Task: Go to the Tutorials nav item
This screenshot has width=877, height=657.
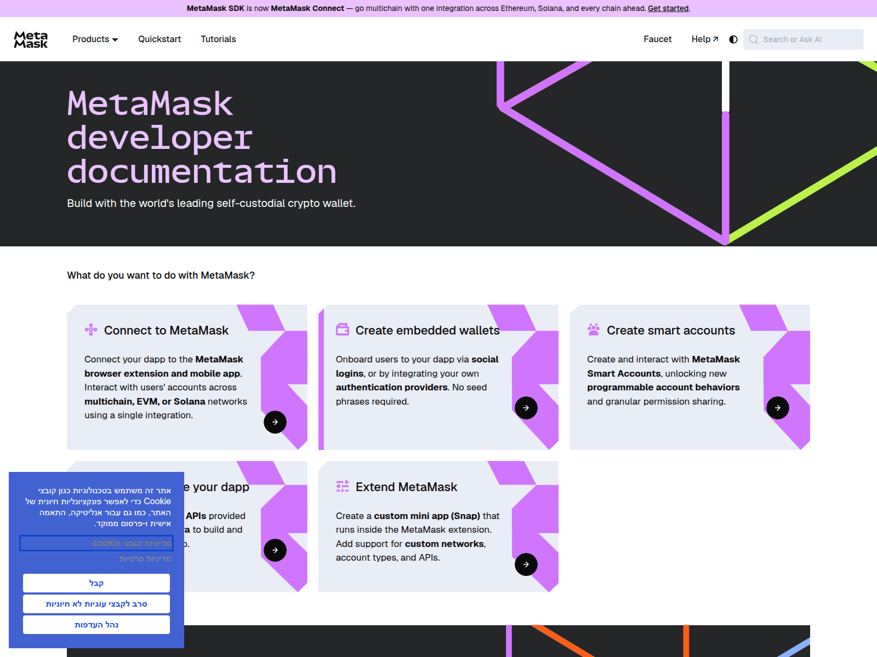Action: coord(218,39)
